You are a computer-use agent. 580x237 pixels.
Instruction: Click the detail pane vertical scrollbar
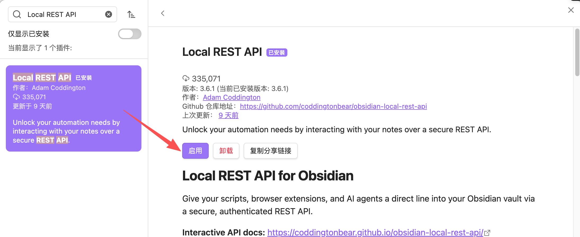(577, 52)
